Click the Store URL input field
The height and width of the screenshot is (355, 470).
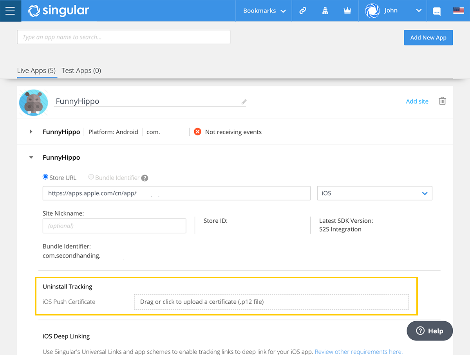[177, 193]
